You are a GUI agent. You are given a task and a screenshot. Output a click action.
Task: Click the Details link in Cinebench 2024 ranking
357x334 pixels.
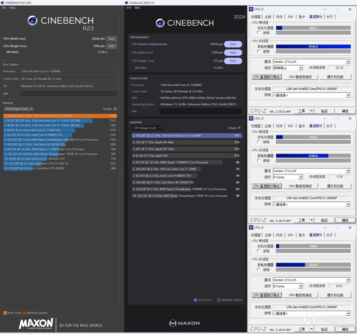pos(232,128)
